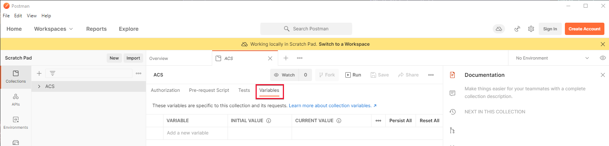
Task: Open the capture requests satellite icon
Action: (517, 29)
